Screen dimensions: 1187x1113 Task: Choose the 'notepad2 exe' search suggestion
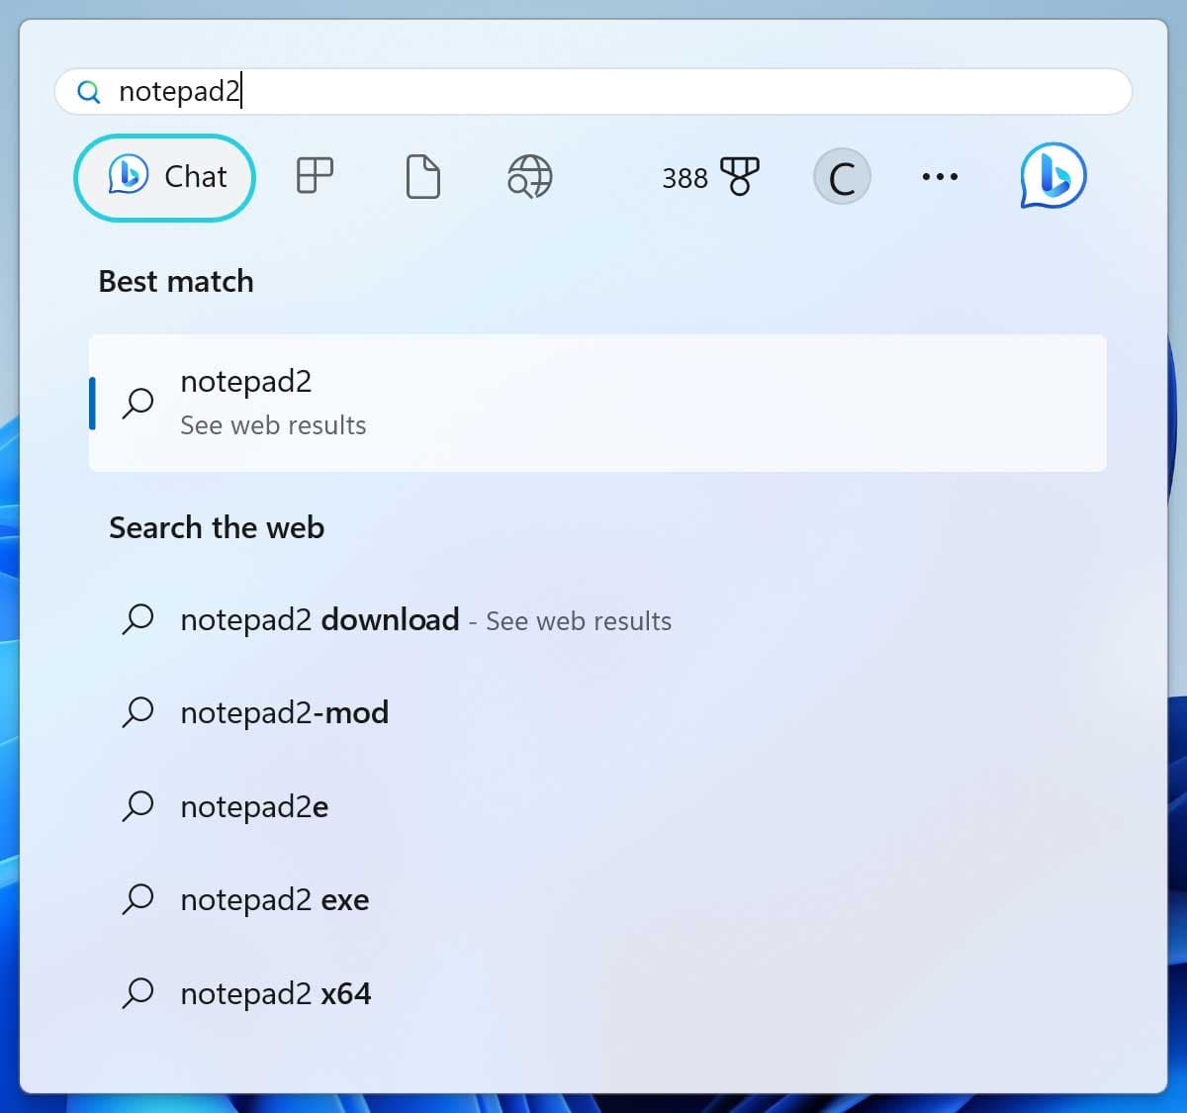click(x=274, y=900)
